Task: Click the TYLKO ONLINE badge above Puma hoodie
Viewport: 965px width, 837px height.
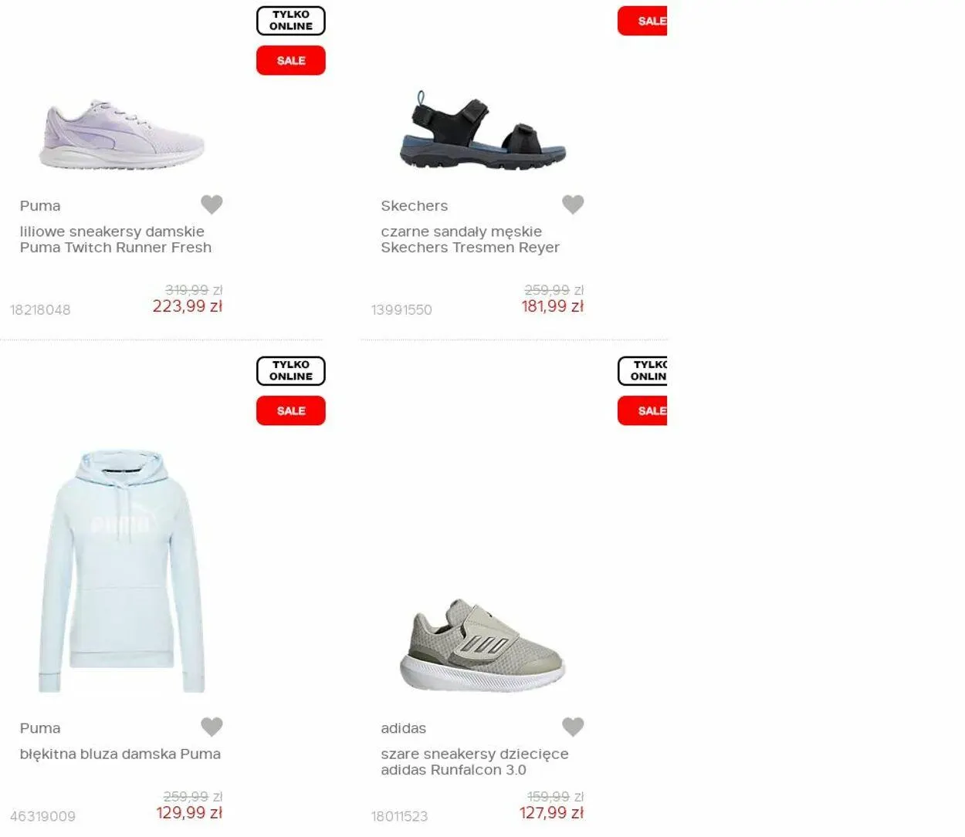Action: (291, 371)
